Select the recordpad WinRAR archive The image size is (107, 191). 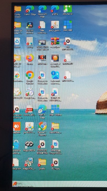click(55, 43)
